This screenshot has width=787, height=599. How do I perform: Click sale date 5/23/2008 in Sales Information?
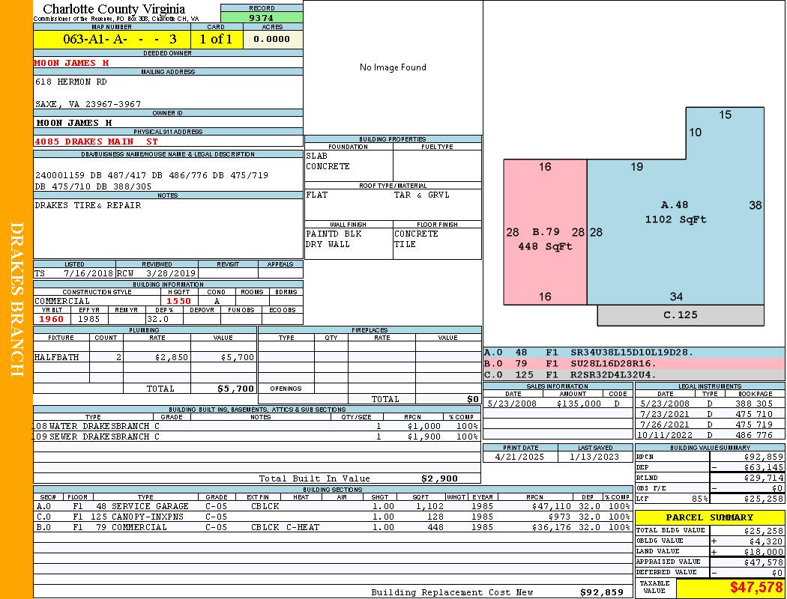[x=511, y=404]
